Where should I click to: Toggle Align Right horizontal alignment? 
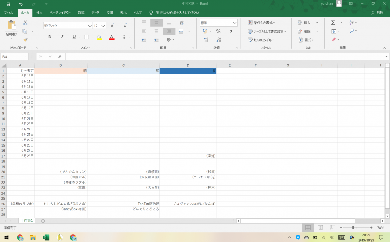tap(169, 31)
